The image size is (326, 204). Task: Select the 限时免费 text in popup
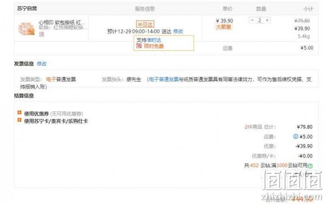pyautogui.click(x=153, y=46)
